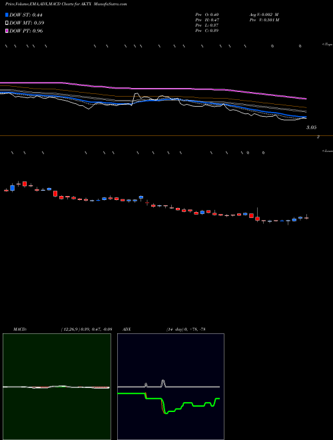Click the Avg V: 0.002 M value
Screen dimensions: 333x440
[x=264, y=15]
